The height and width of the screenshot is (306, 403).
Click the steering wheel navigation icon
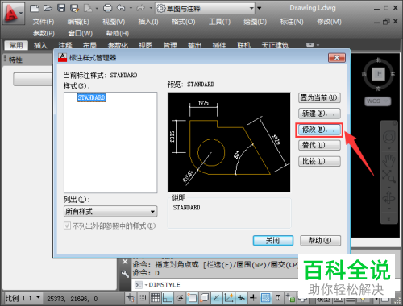[x=388, y=137]
